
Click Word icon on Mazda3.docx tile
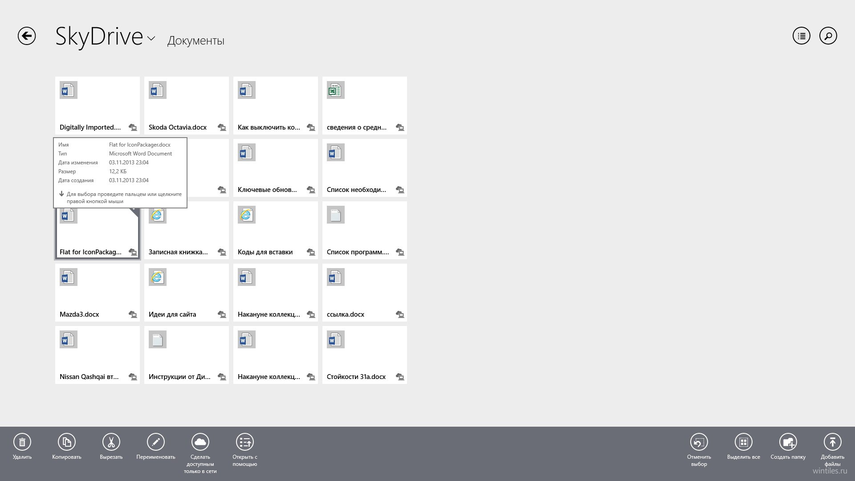tap(69, 277)
